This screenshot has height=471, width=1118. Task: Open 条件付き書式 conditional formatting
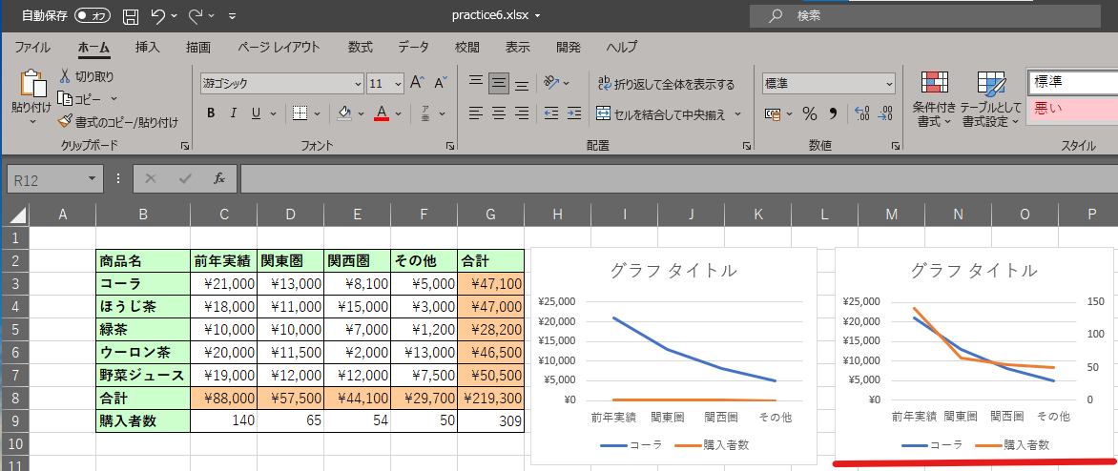934,98
